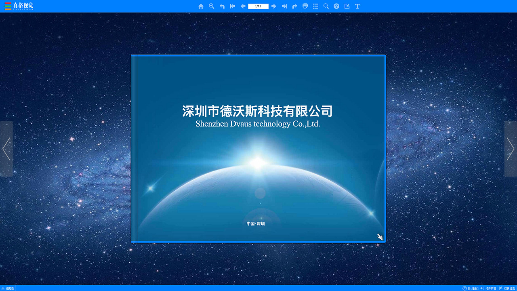Go to the previous page arrow in toolbar
This screenshot has width=517, height=291.
tap(243, 6)
